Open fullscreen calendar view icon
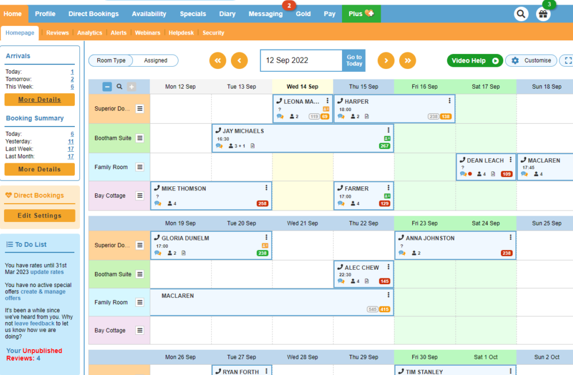 point(568,60)
